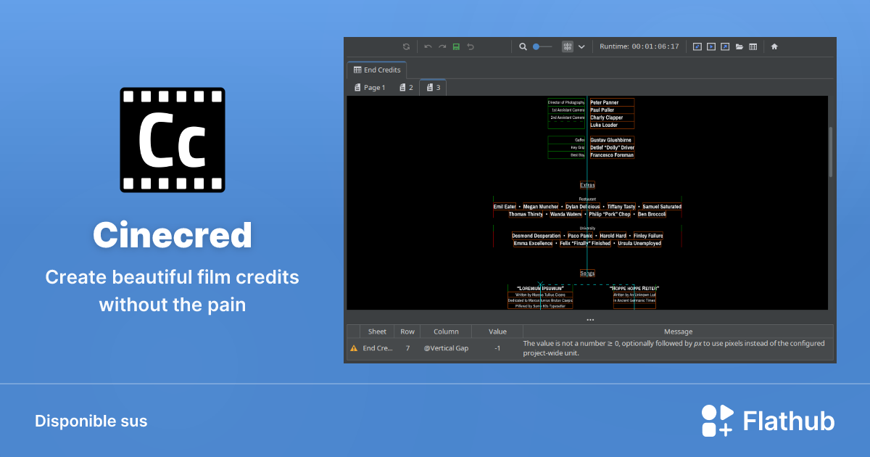
Task: Toggle the layout guides overlay
Action: click(x=696, y=46)
